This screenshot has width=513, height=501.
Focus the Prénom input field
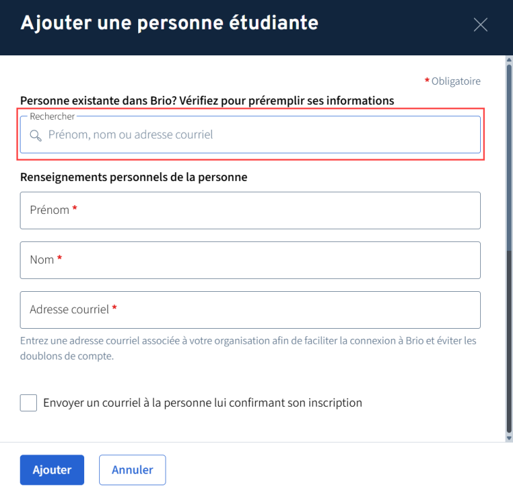[x=250, y=211]
